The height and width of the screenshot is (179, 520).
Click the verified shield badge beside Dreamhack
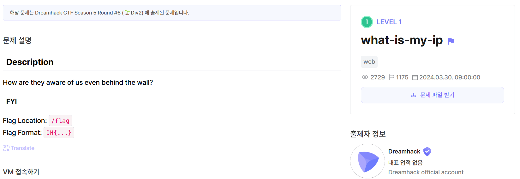coord(427,152)
